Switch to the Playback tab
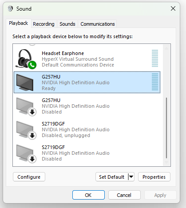Image resolution: width=186 pixels, height=208 pixels. [19, 23]
